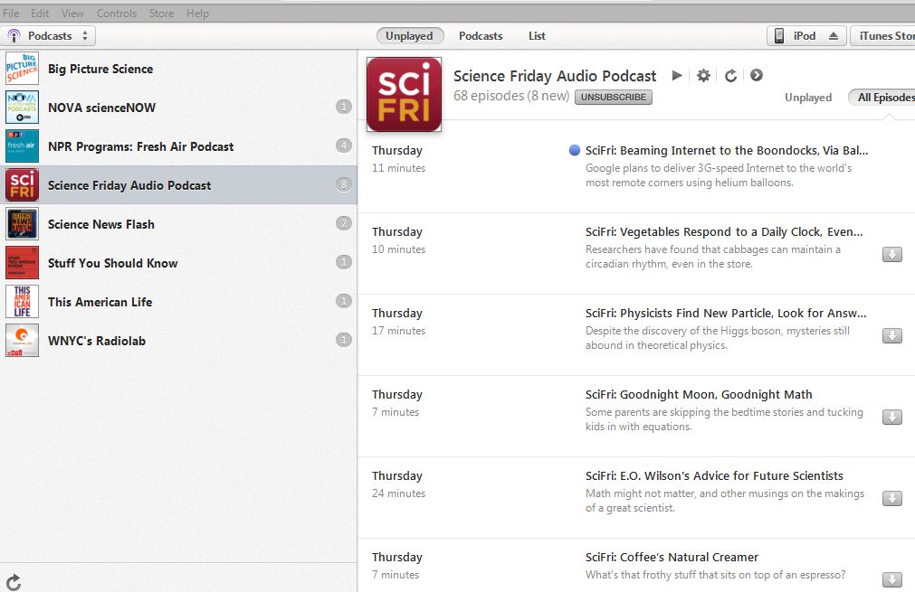This screenshot has width=915, height=592.
Task: Open podcast settings gear icon
Action: pyautogui.click(x=704, y=75)
